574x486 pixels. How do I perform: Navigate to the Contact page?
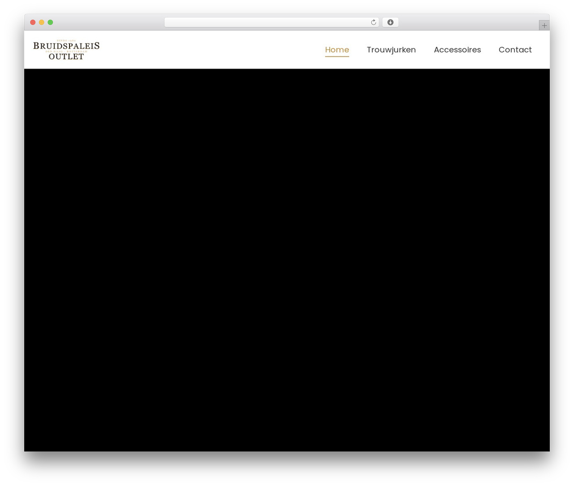click(515, 50)
